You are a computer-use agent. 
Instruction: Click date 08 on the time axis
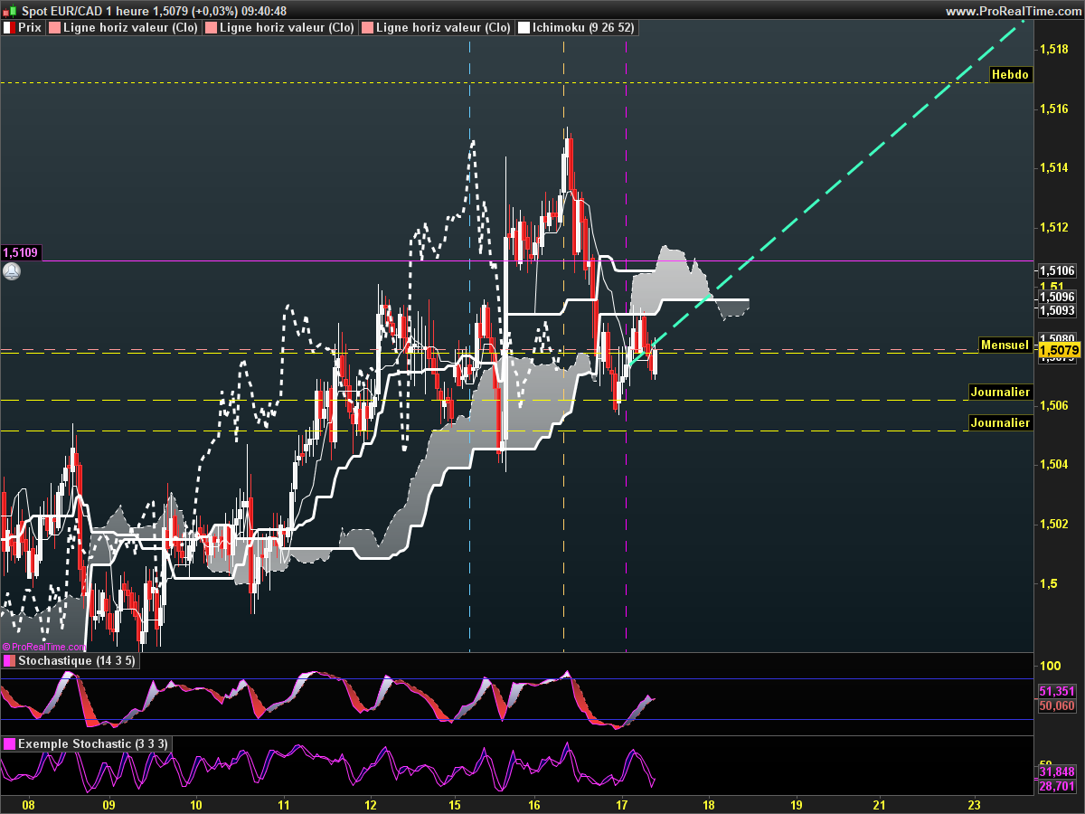[28, 805]
